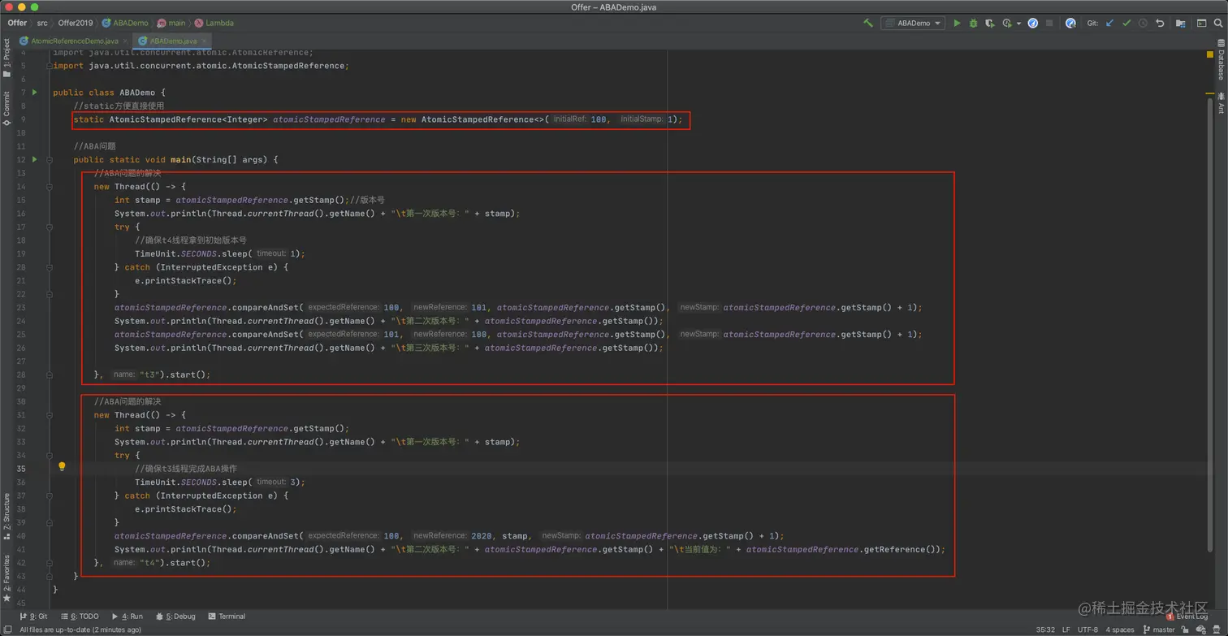Screen dimensions: 1228x636
Task: Open the Debug tool window tab
Action: coord(175,617)
